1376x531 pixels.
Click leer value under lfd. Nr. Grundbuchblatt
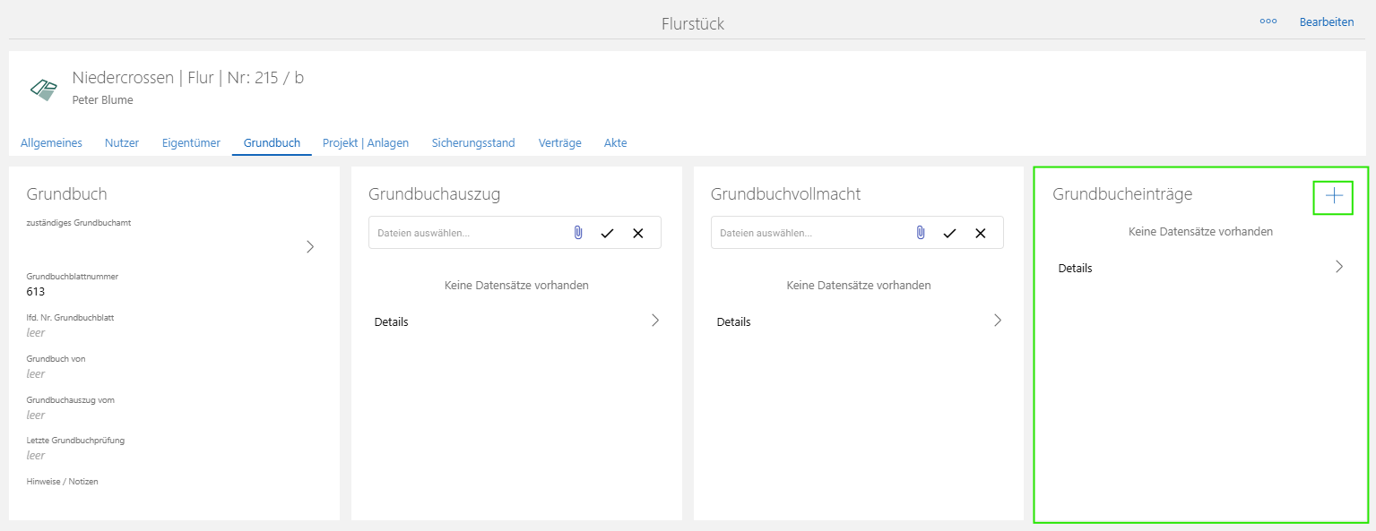(x=36, y=333)
